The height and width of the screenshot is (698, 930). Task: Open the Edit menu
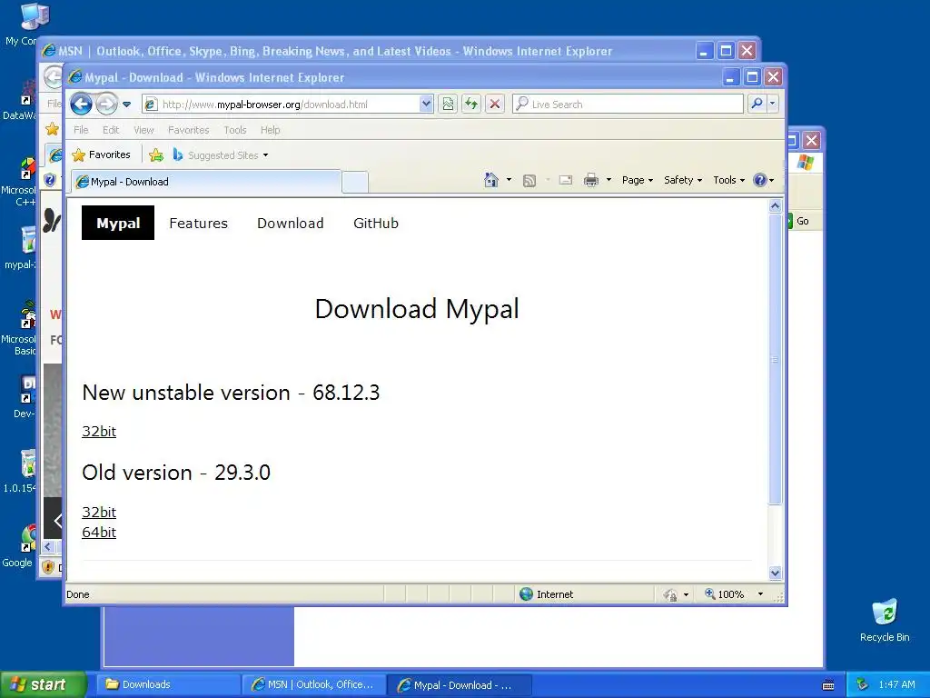(x=110, y=130)
